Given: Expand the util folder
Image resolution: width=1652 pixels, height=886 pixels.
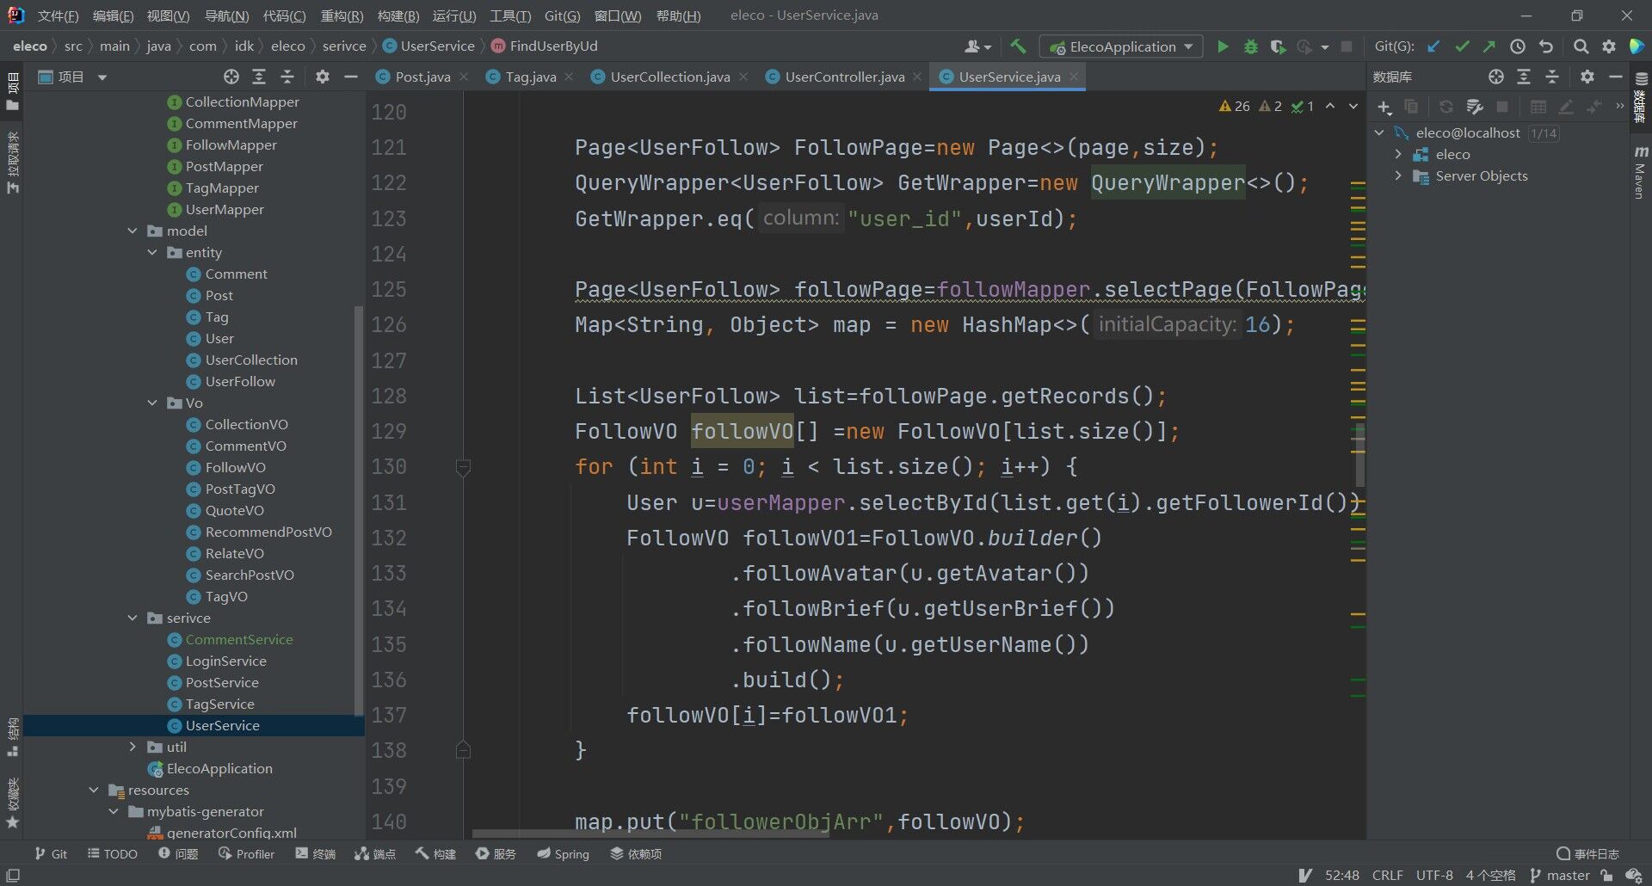Looking at the screenshot, I should tap(133, 747).
